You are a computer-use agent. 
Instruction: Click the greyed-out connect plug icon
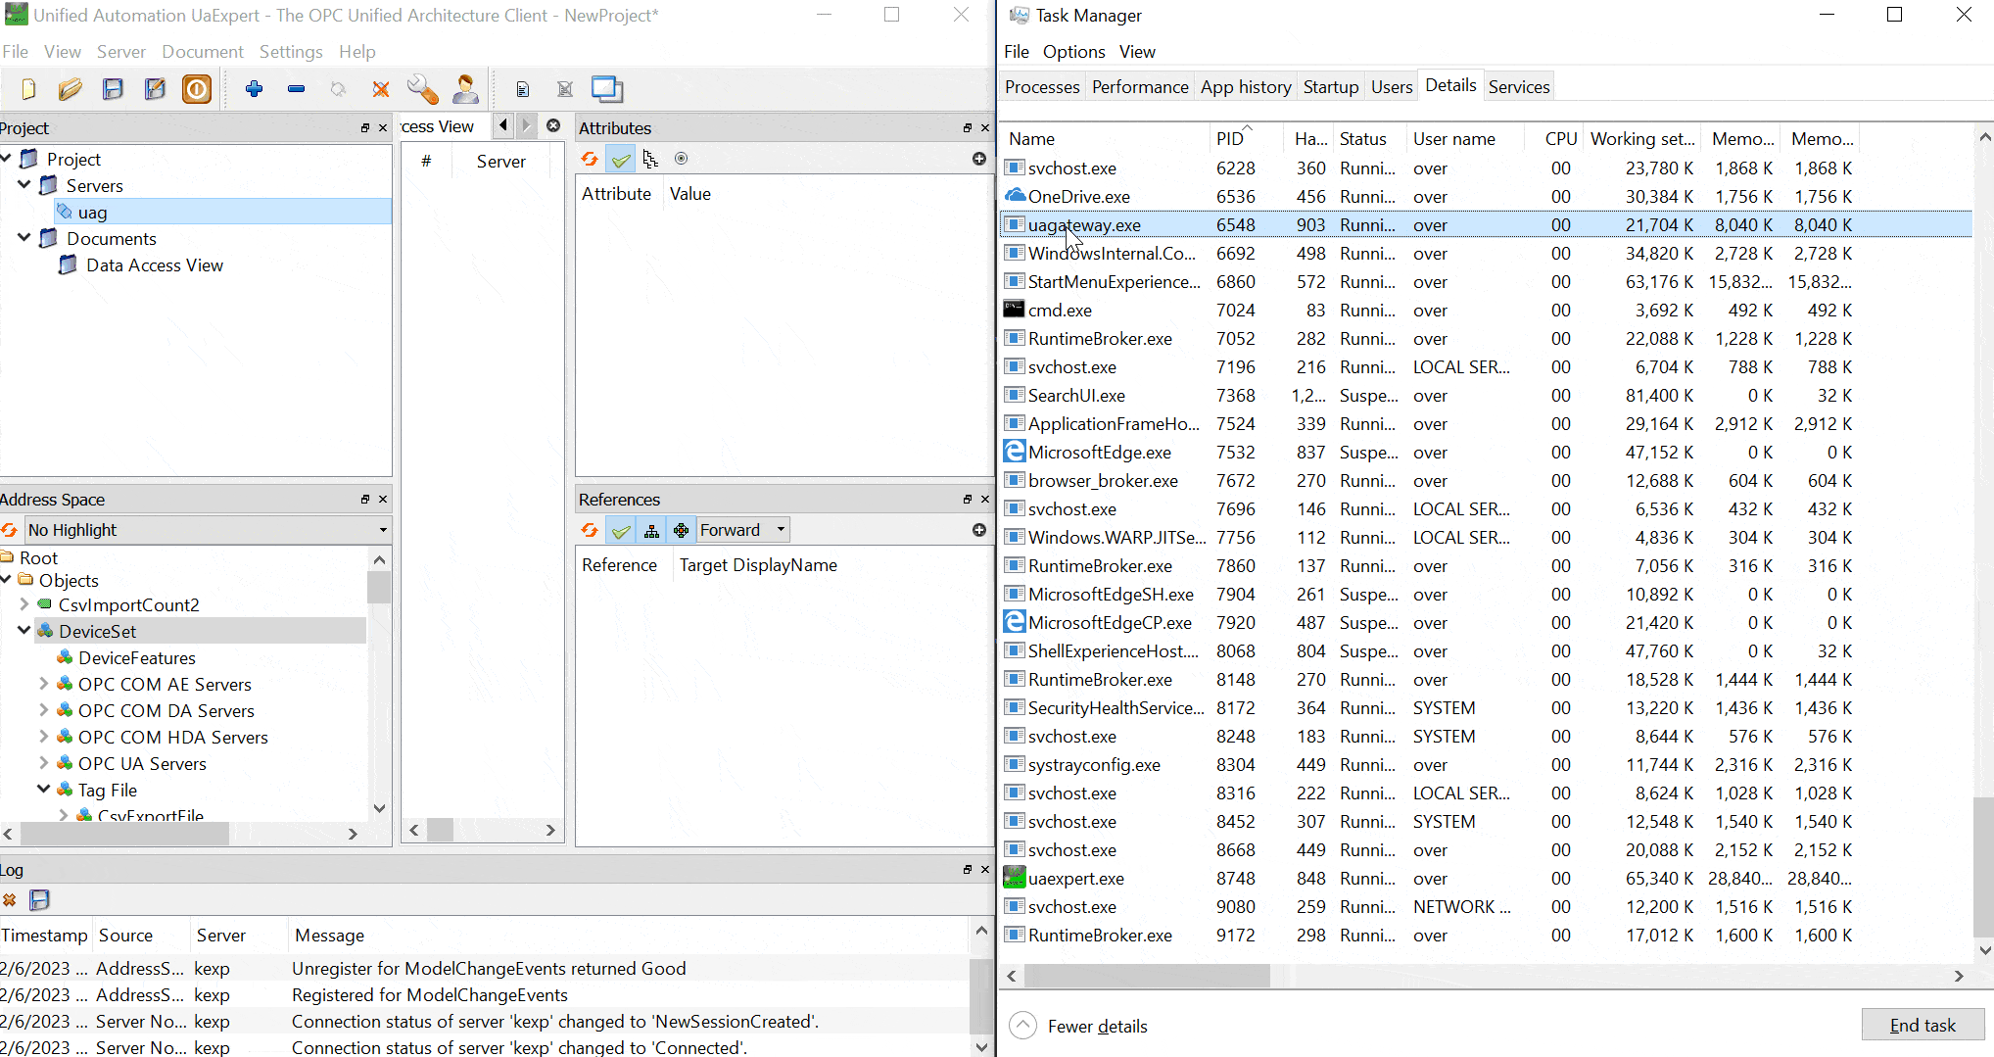338,89
